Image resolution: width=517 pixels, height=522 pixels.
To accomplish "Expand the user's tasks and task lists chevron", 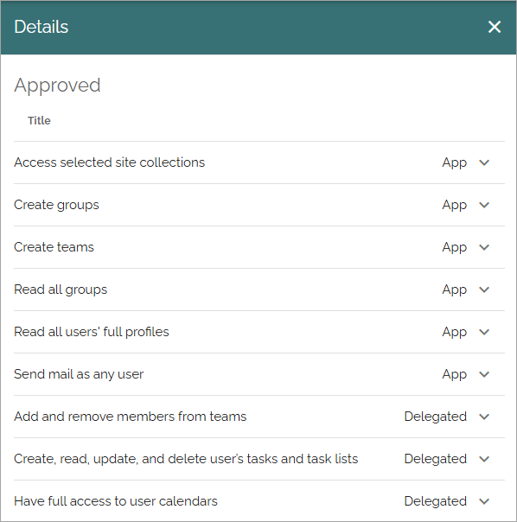I will (x=484, y=459).
